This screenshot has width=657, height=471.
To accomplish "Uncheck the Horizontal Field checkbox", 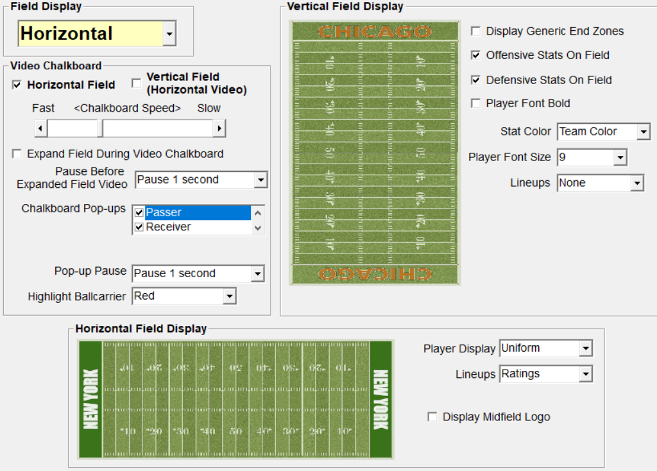I will pos(17,85).
